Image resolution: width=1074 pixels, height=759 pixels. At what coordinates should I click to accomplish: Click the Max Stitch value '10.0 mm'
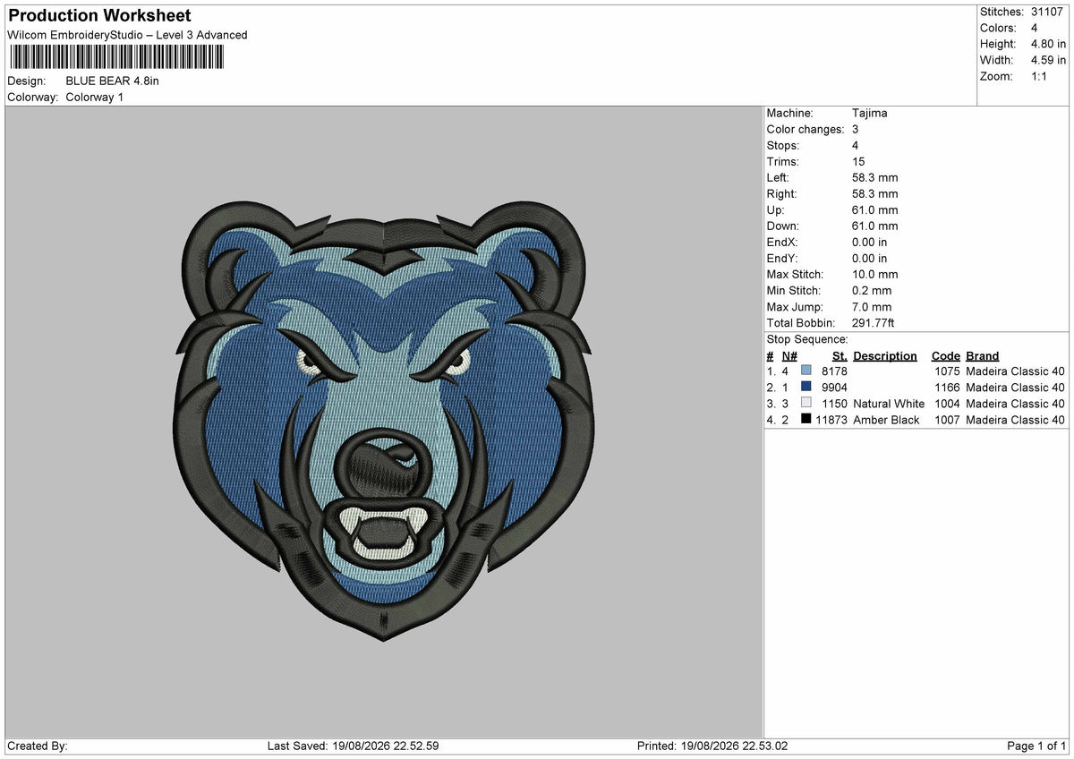click(875, 274)
